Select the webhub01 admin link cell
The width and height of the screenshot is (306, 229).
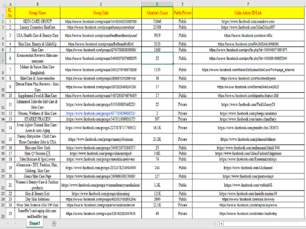pyautogui.click(x=248, y=185)
